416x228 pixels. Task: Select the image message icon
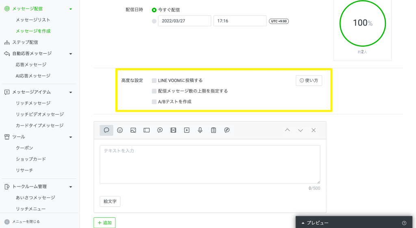tap(133, 130)
